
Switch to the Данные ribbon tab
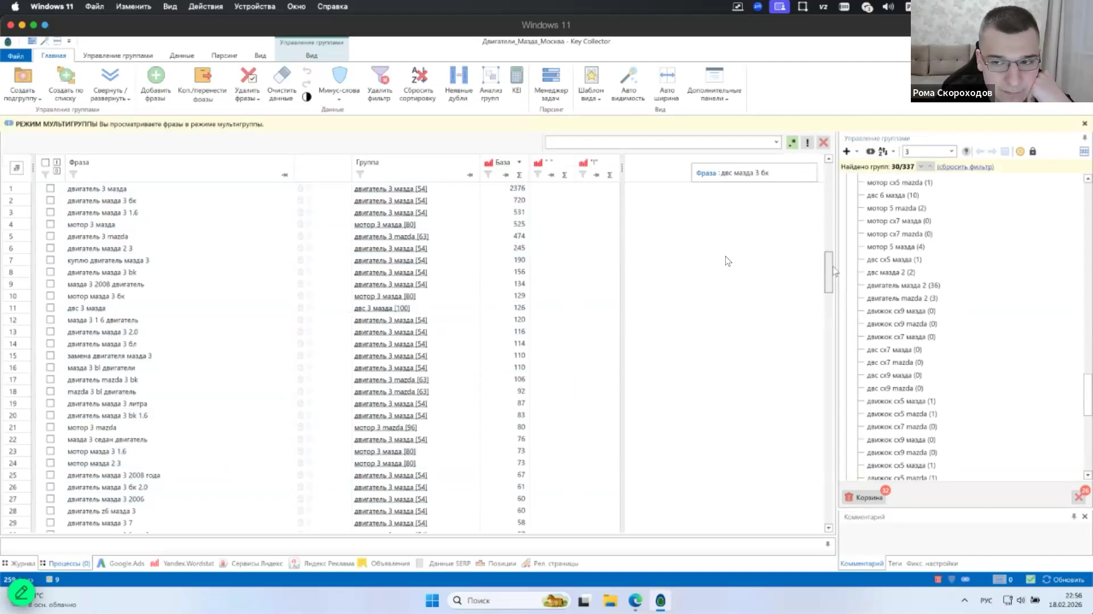click(x=182, y=56)
